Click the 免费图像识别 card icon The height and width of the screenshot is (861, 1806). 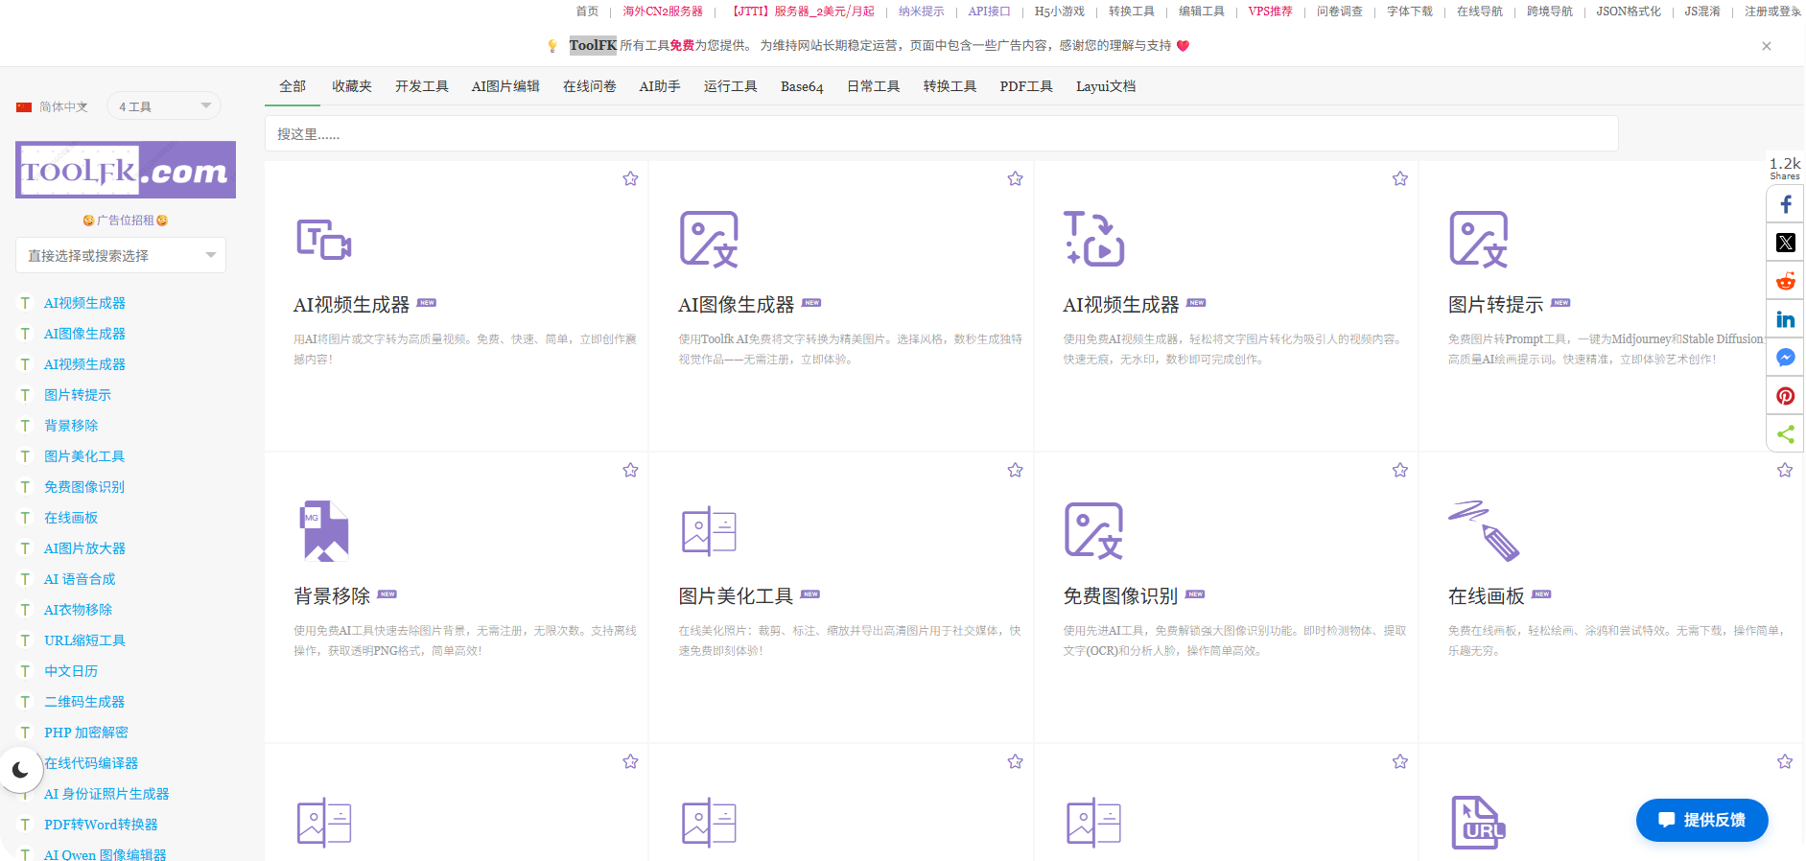coord(1093,530)
